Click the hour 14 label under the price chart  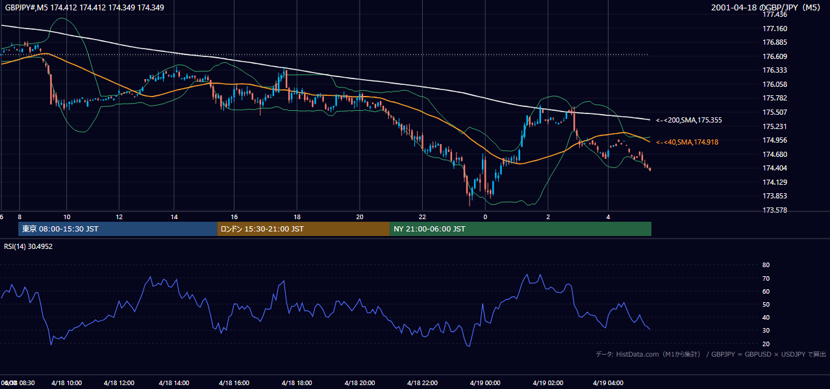(174, 217)
